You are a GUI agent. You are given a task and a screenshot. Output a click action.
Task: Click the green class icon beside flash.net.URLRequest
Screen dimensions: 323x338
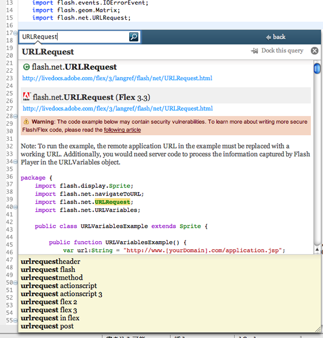[27, 67]
